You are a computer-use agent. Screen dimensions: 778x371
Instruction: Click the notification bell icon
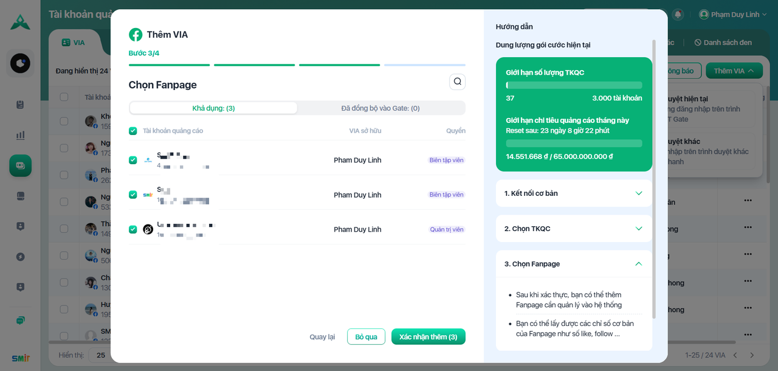coord(678,15)
